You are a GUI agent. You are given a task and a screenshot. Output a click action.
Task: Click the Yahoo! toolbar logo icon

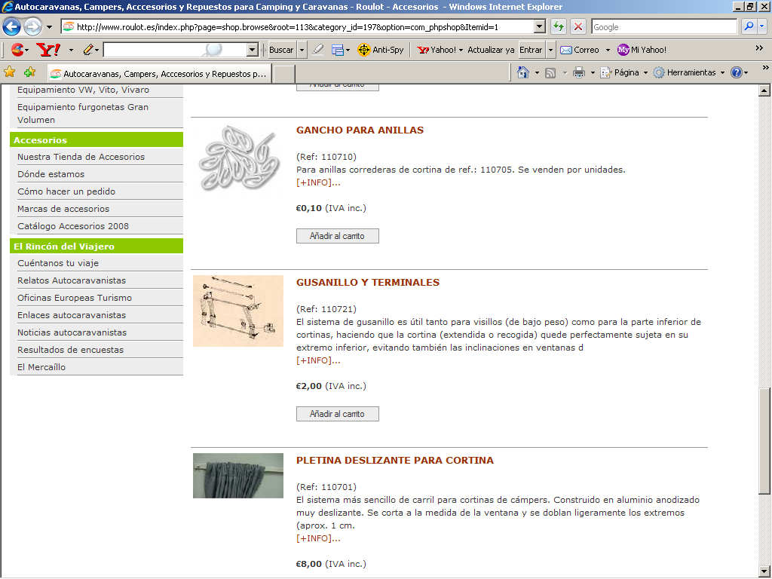pyautogui.click(x=48, y=50)
